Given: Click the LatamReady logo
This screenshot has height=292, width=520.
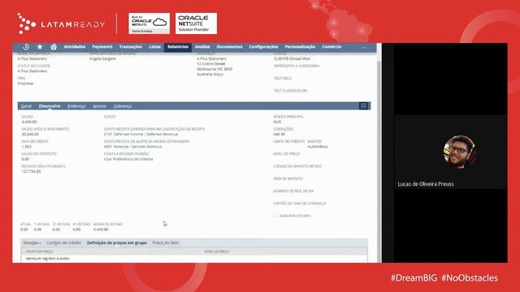Looking at the screenshot, I should click(61, 24).
